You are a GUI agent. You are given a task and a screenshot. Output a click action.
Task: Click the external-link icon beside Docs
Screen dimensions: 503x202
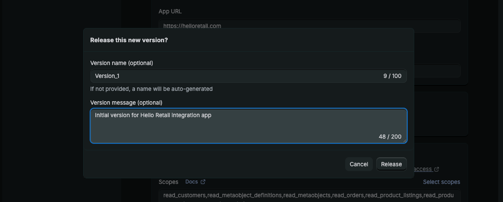coord(203,182)
